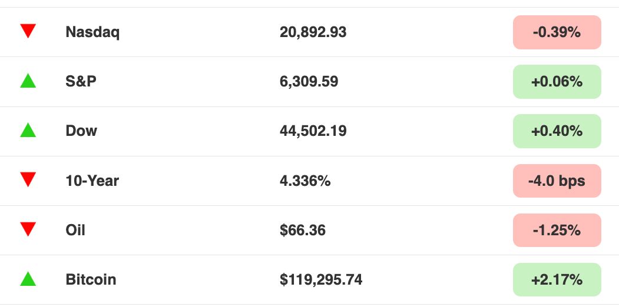Click the -1.25% red change badge

557,230
